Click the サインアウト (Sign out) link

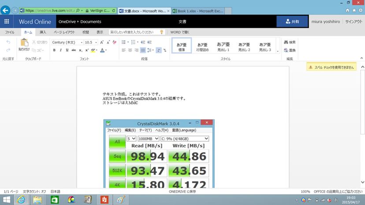(354, 22)
